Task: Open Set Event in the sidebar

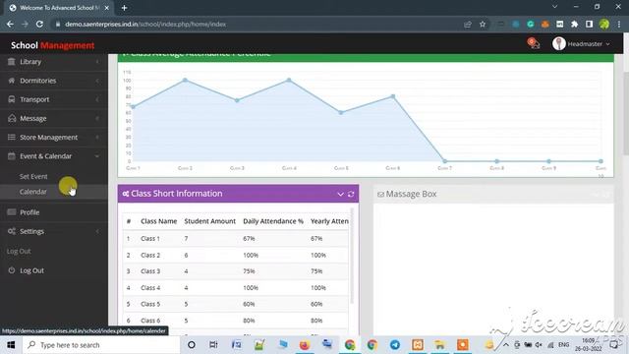Action: tap(33, 176)
